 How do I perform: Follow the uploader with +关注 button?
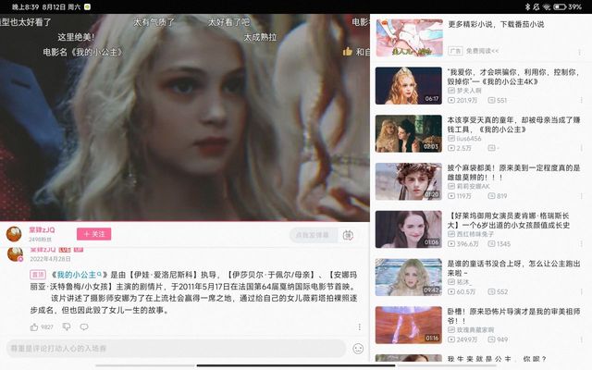(x=94, y=234)
